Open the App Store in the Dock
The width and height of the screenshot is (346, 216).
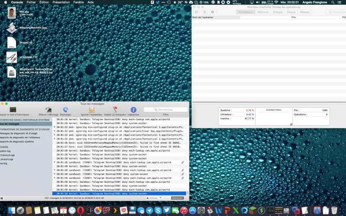(x=192, y=210)
